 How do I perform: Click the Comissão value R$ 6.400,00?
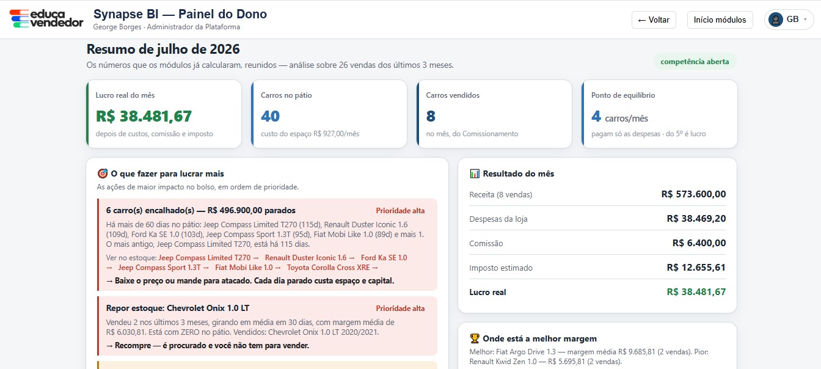pyautogui.click(x=699, y=243)
